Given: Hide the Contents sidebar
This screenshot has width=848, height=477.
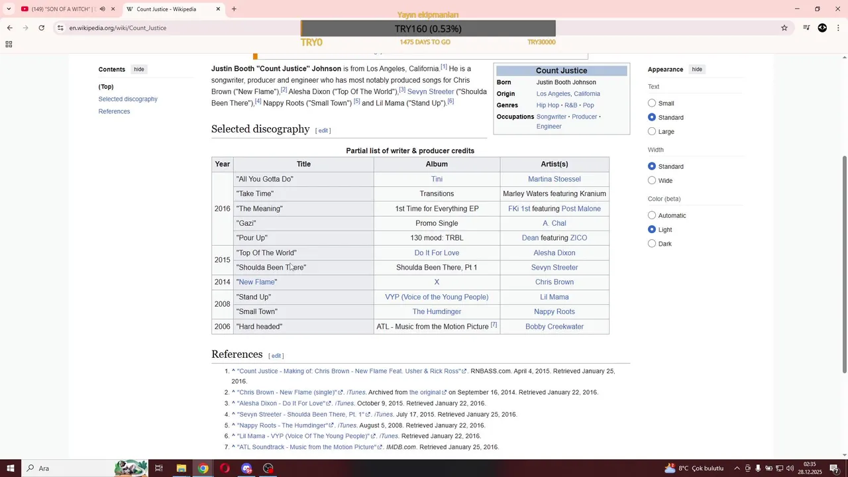Looking at the screenshot, I should [138, 69].
